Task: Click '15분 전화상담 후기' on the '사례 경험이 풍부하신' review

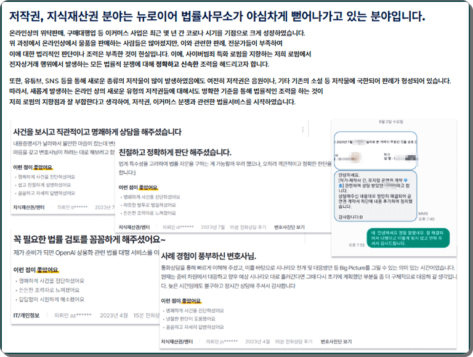Action: (293, 341)
